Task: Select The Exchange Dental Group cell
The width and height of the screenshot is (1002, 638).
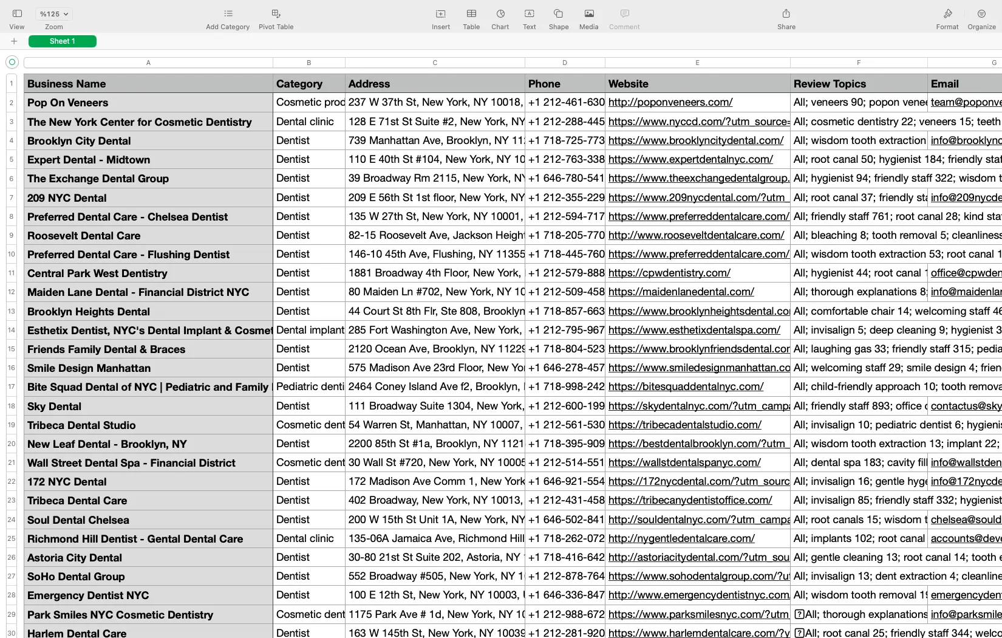Action: (x=148, y=179)
